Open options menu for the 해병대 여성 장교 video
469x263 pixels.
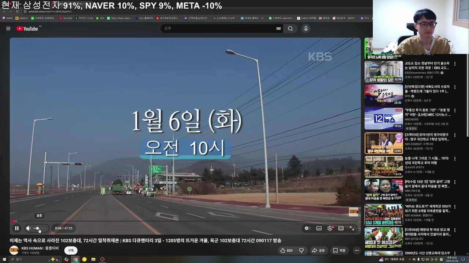pyautogui.click(x=455, y=230)
